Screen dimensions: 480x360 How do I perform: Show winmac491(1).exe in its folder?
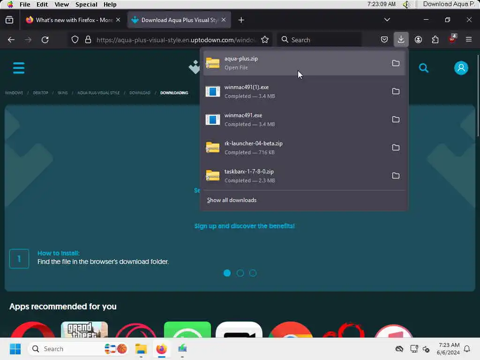click(396, 91)
